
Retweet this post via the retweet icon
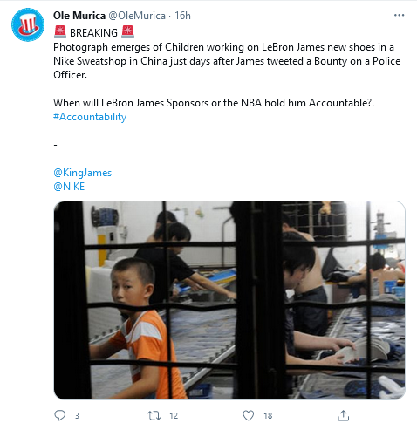pos(154,415)
